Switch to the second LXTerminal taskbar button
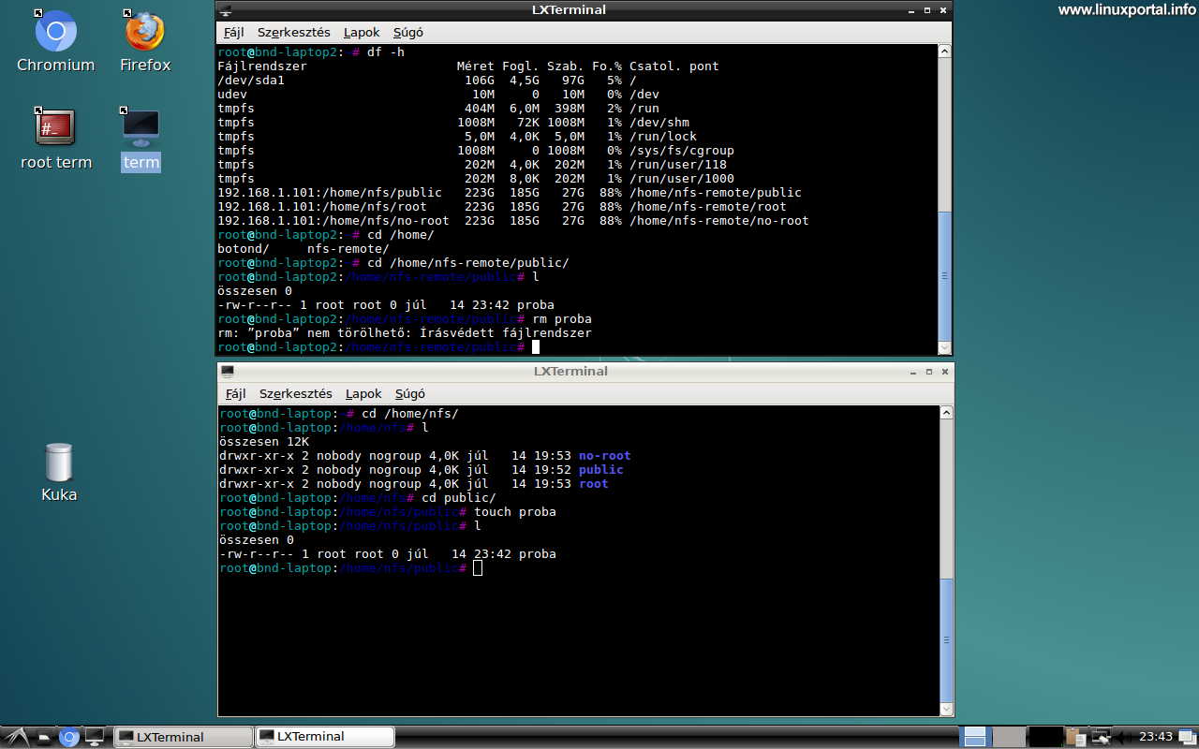Image resolution: width=1199 pixels, height=749 pixels. tap(324, 737)
